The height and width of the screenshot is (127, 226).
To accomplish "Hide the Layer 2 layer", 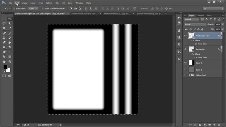I will click(x=185, y=63).
